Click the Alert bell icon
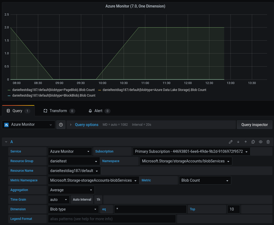This screenshot has height=225, width=274. click(90, 111)
